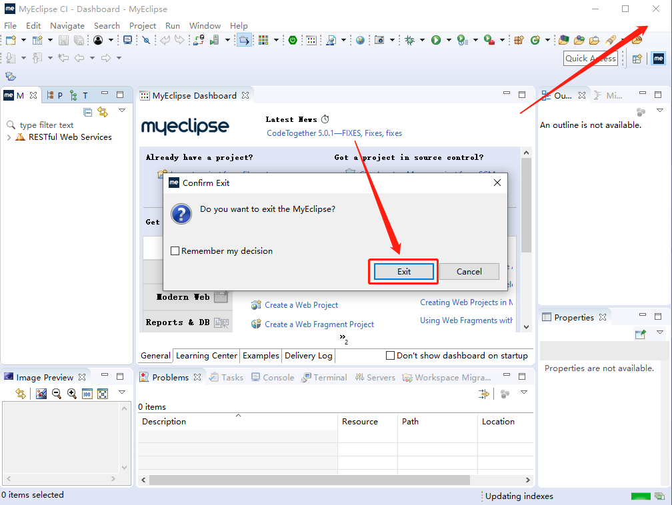Check the Remember my decision box
The image size is (672, 505).
175,251
